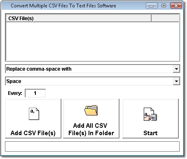Click the yellow folder icon
Viewport: 187px width, 159px height.
(91, 110)
